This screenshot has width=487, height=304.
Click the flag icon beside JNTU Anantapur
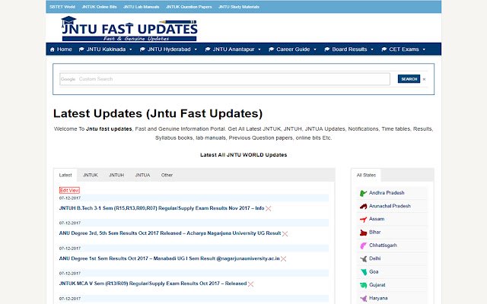(208, 49)
